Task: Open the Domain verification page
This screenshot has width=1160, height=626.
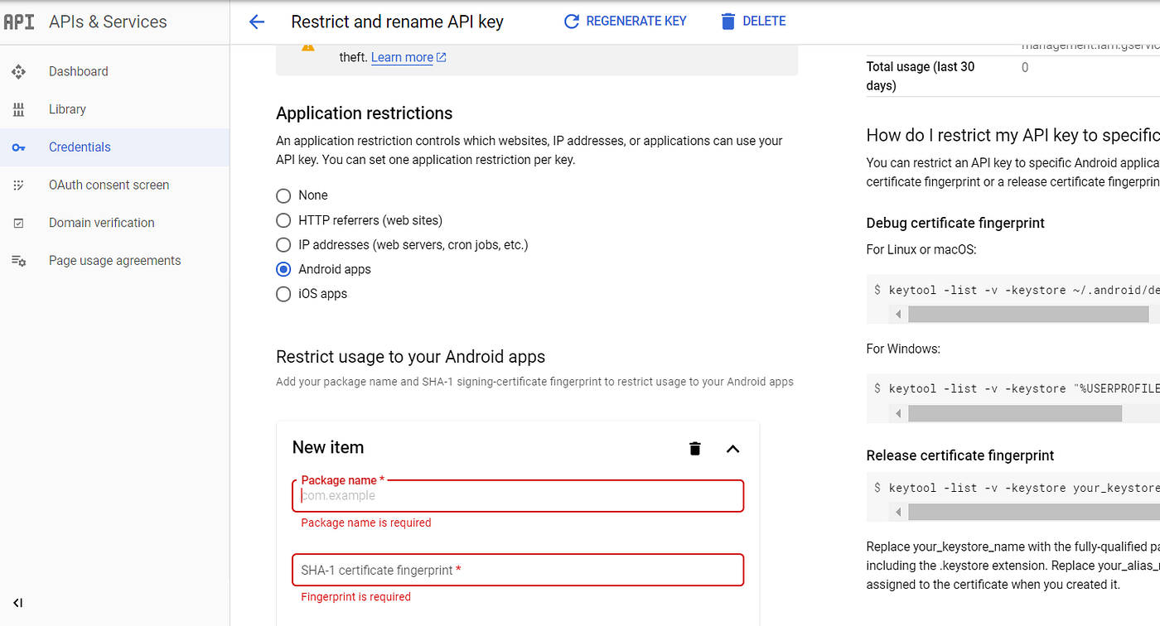Action: tap(101, 223)
